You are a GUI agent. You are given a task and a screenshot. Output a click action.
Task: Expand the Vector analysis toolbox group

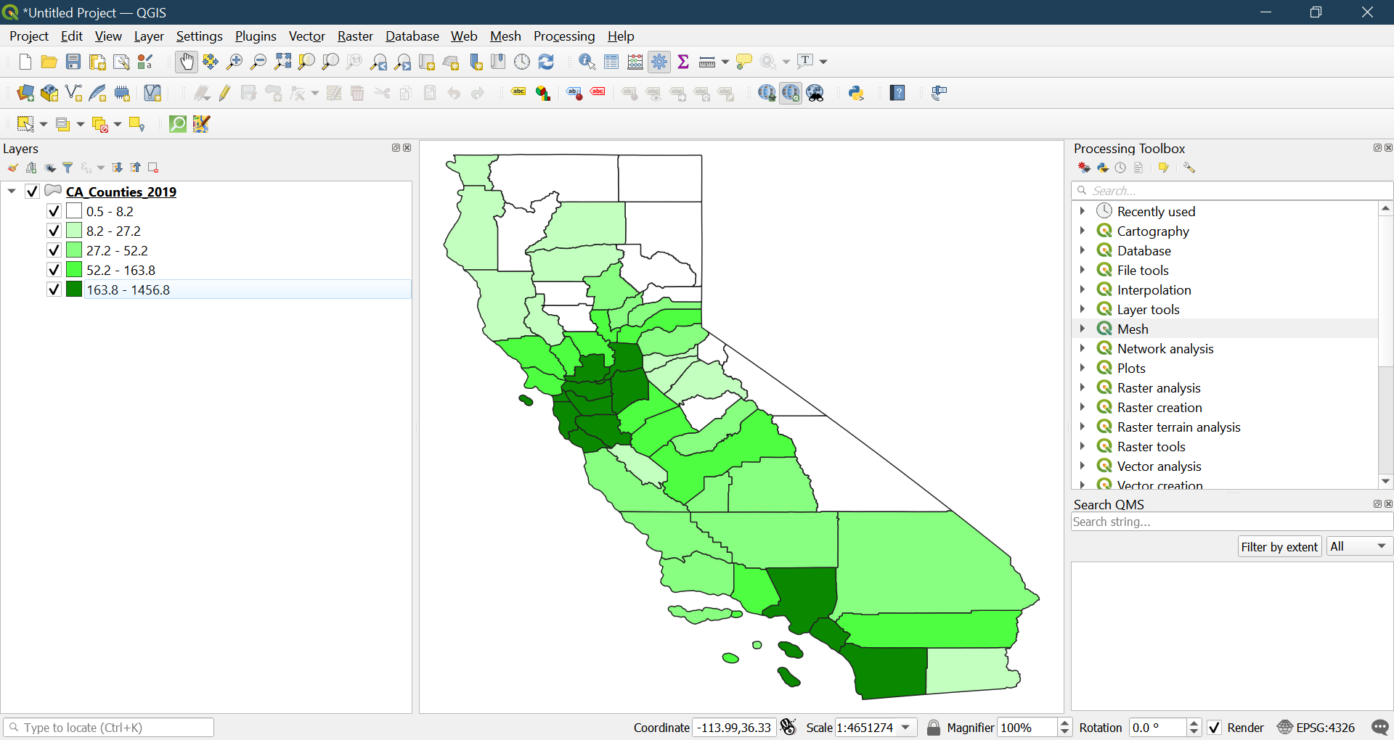pos(1082,466)
